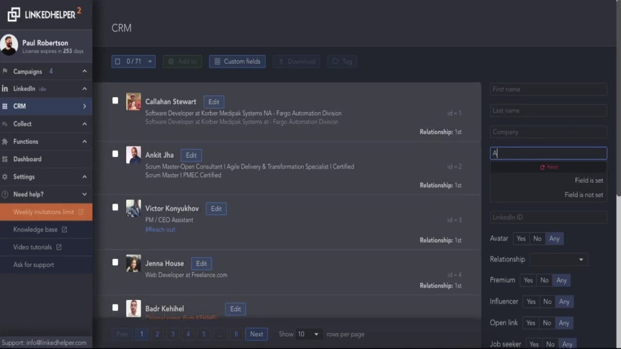The width and height of the screenshot is (621, 349).
Task: Click Edit next to Callahan Stewart
Action: tap(214, 102)
